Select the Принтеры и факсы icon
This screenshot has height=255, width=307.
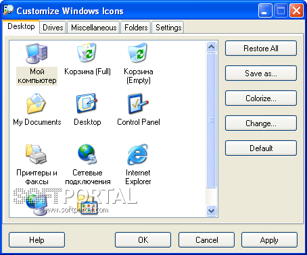(36, 154)
